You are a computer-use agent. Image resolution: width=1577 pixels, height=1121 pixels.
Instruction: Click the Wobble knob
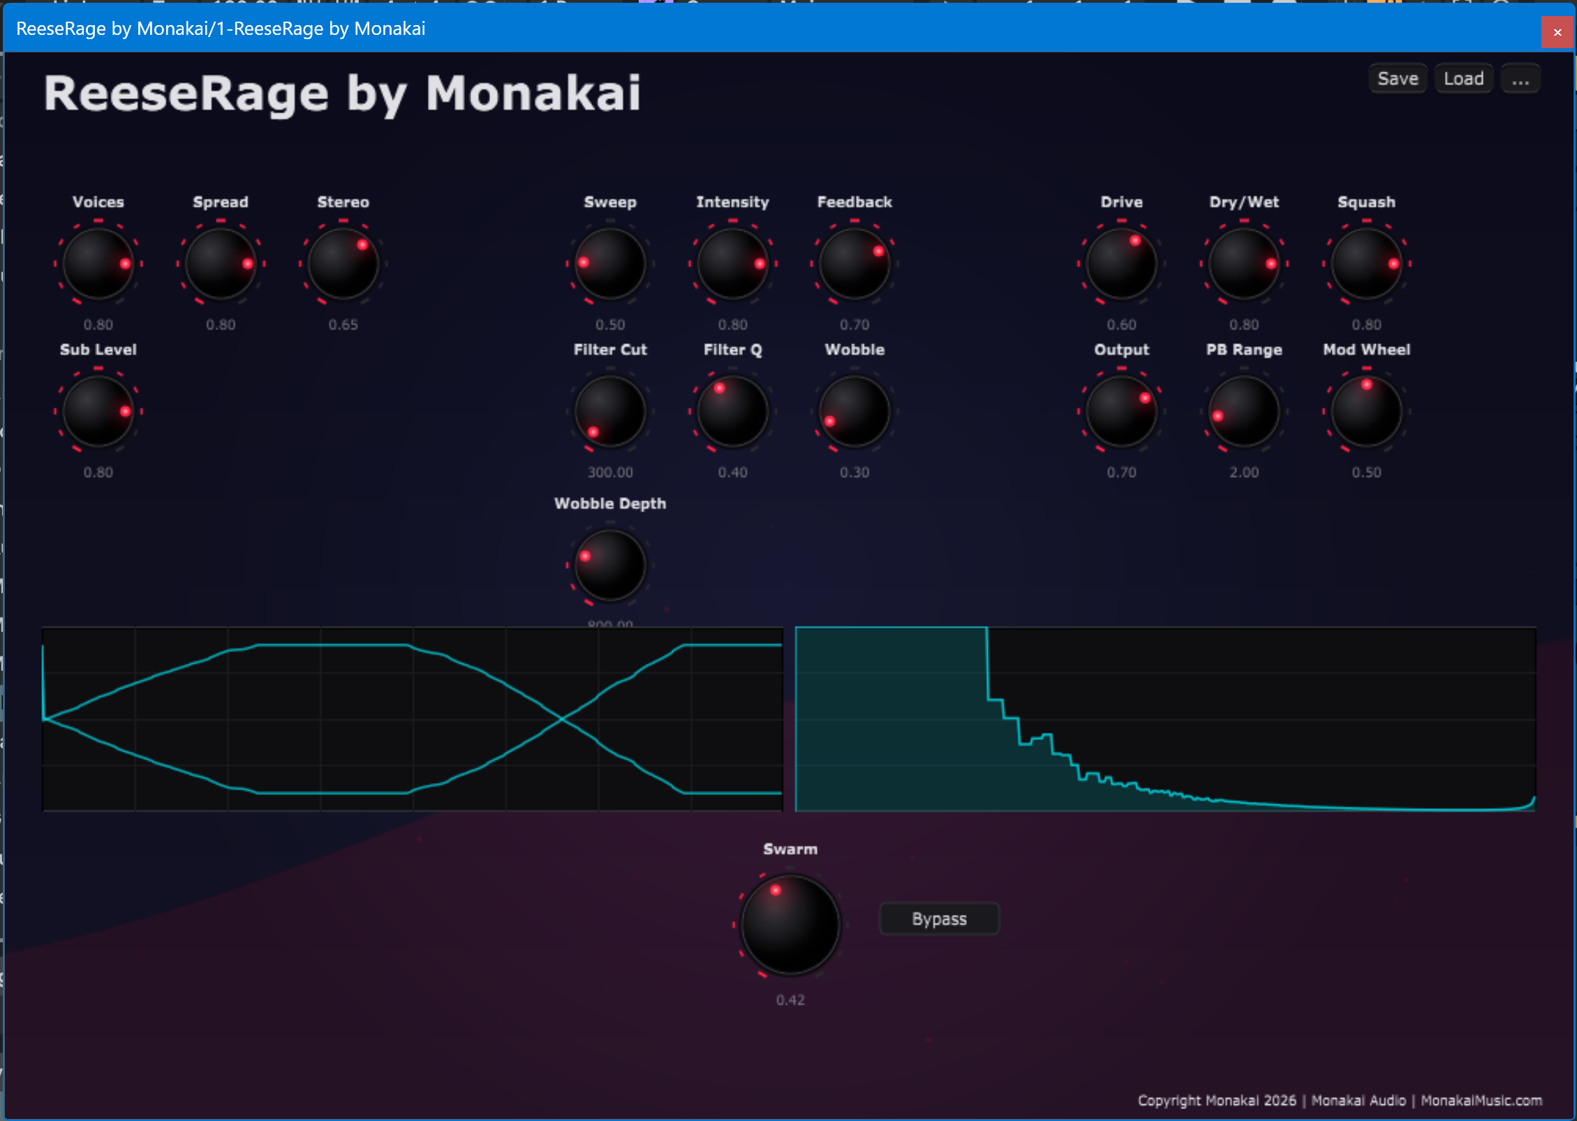(x=854, y=411)
